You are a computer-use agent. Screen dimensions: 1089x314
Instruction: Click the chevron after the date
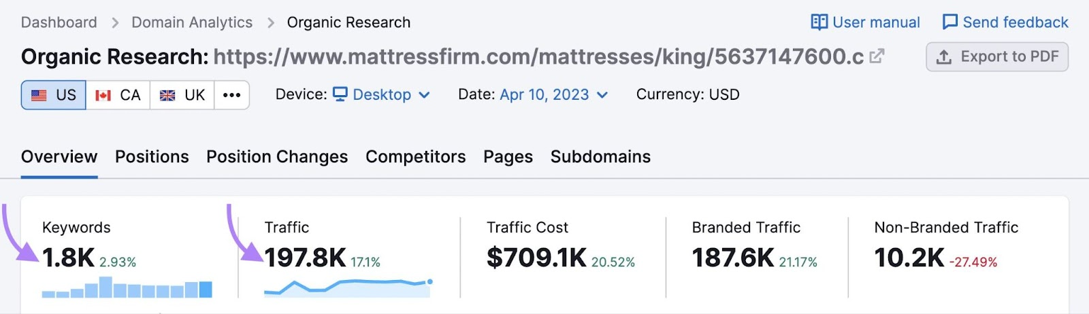click(x=602, y=95)
